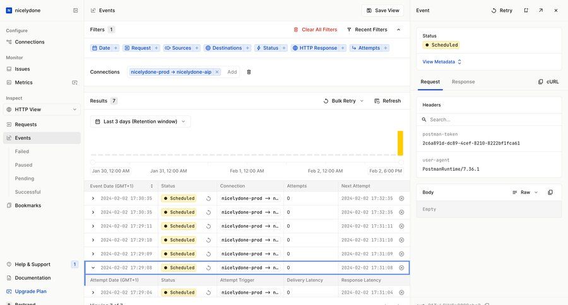
Task: Collapse the sidebar panel icon
Action: tap(76, 11)
